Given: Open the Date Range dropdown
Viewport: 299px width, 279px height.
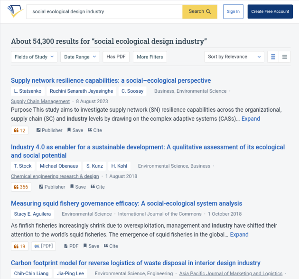Looking at the screenshot, I should [80, 57].
